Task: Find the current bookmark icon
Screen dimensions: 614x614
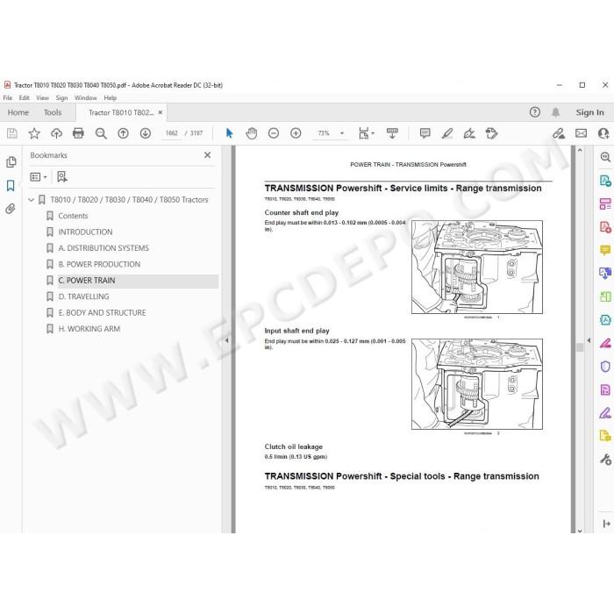Action: [62, 177]
